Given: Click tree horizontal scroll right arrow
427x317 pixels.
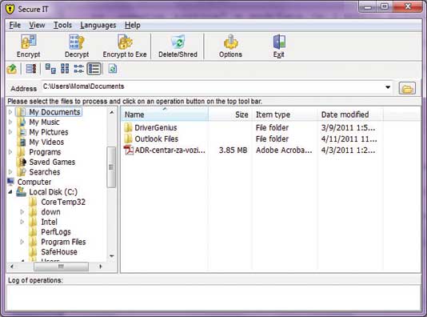Looking at the screenshot, I should coord(101,267).
